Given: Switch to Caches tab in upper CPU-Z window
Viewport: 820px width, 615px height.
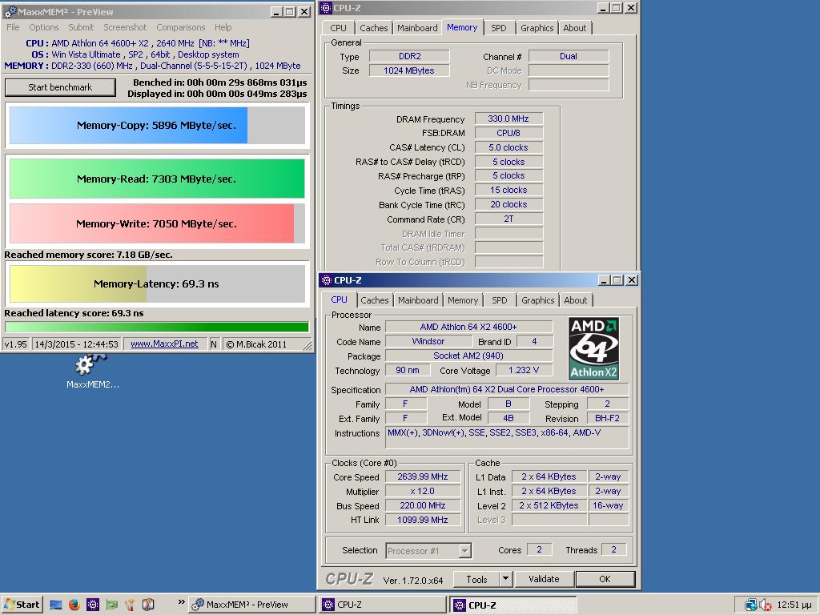Looking at the screenshot, I should (374, 28).
